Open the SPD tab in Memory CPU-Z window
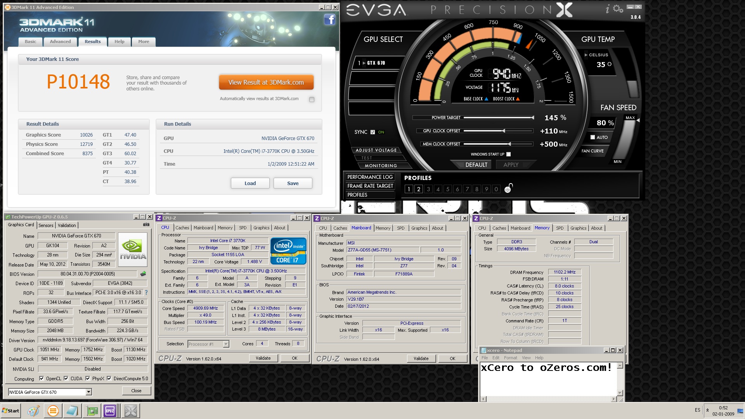This screenshot has height=419, width=745. (560, 228)
